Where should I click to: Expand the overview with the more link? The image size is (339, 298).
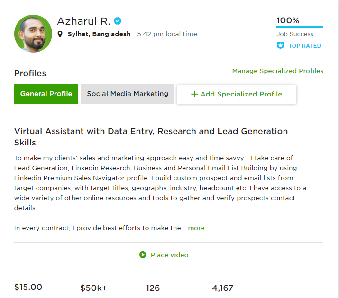click(x=196, y=228)
